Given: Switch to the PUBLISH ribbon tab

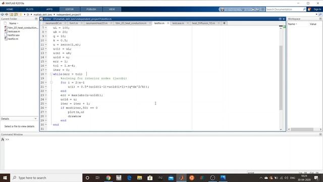Looking at the screenshot, I should [91, 9].
